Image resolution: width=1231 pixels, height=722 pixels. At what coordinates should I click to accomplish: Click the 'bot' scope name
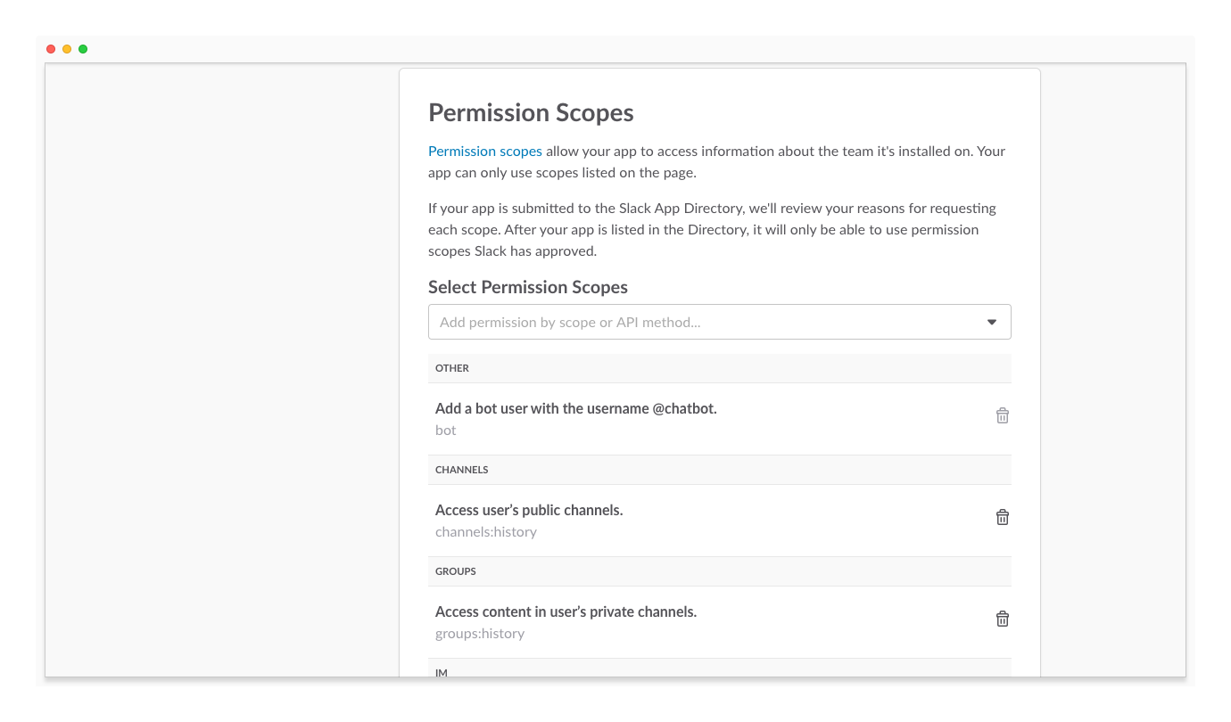(446, 430)
